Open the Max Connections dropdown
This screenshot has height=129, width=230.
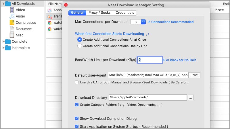[x=143, y=22]
